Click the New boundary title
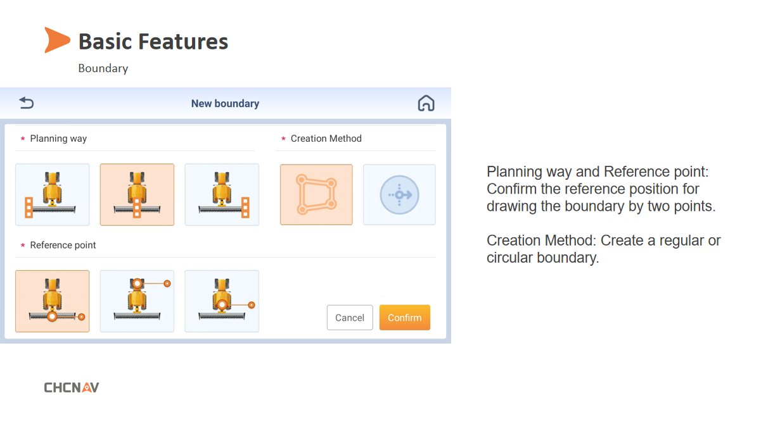 [225, 104]
